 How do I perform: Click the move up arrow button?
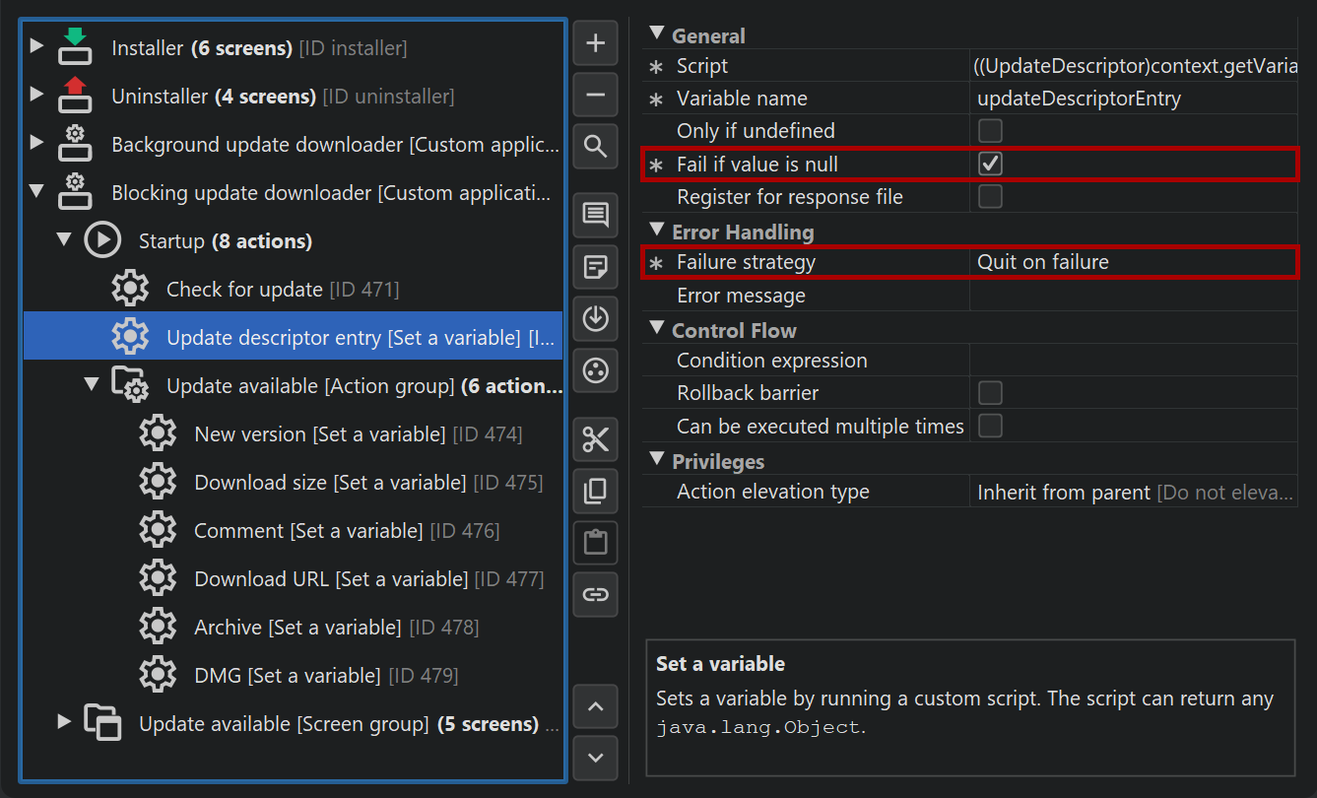pos(595,706)
